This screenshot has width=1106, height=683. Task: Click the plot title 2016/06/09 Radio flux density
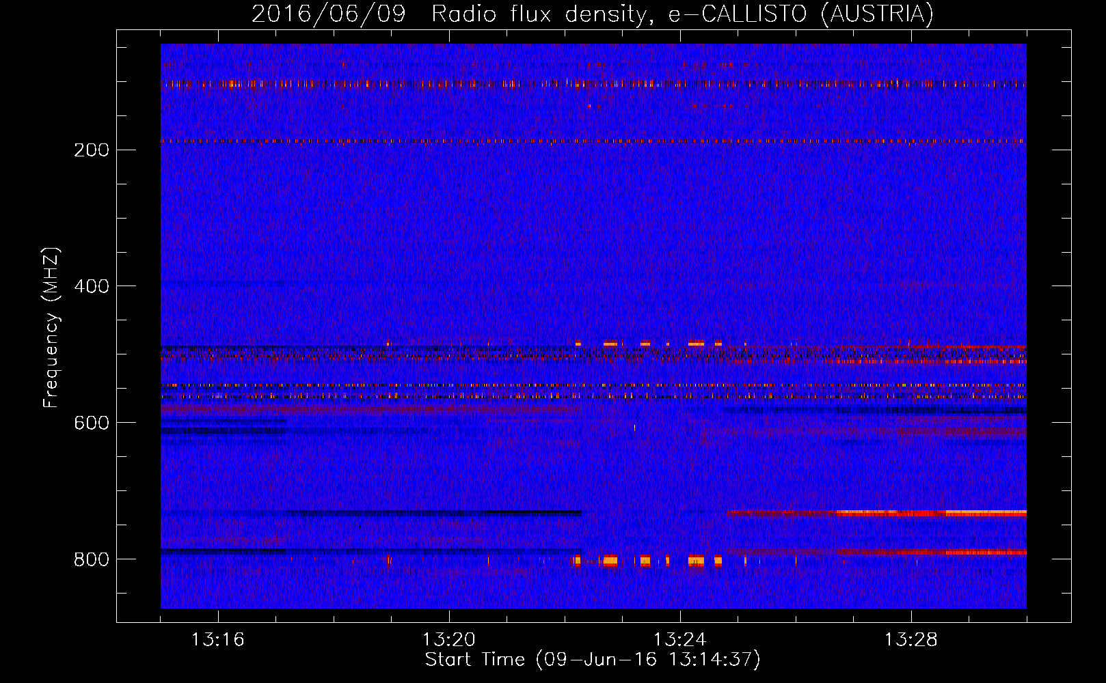pyautogui.click(x=593, y=14)
